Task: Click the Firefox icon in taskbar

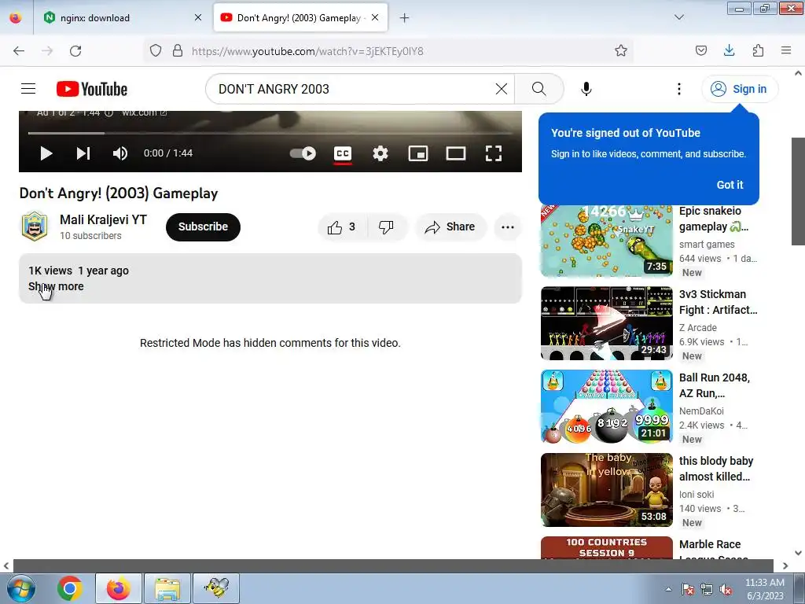Action: click(x=119, y=588)
